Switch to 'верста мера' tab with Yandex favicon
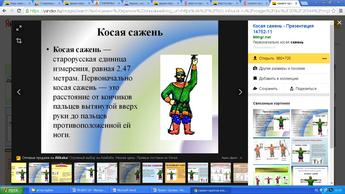The width and height of the screenshot is (345, 194). click(196, 4)
